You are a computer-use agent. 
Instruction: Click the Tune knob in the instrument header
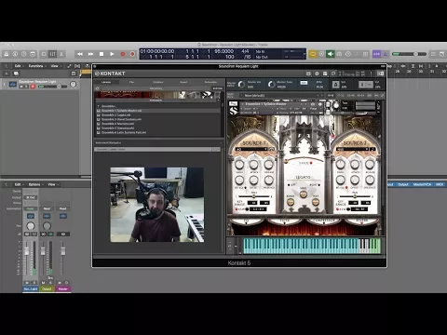[x=335, y=105]
